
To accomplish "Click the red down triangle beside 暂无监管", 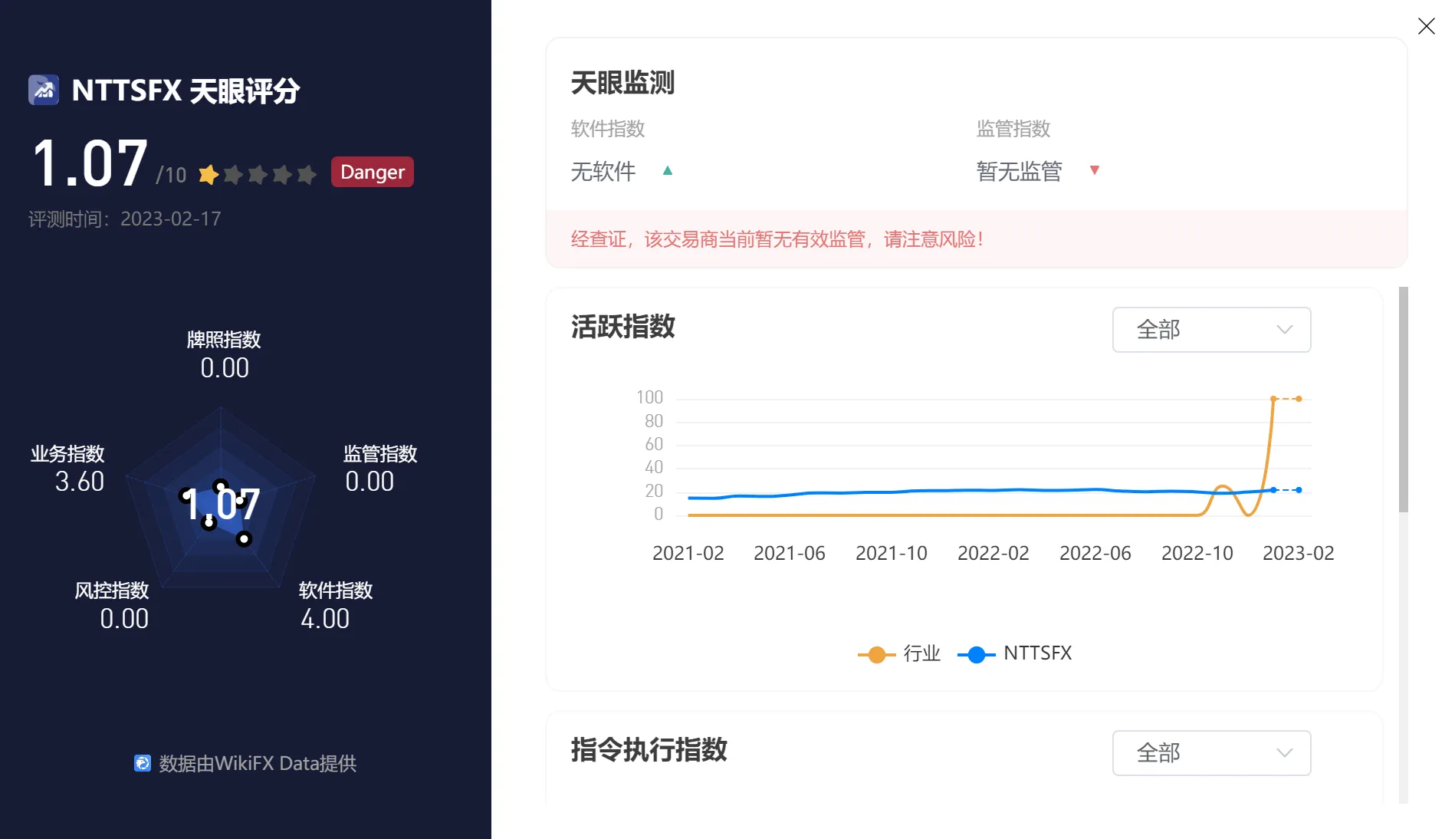I will coord(1095,170).
